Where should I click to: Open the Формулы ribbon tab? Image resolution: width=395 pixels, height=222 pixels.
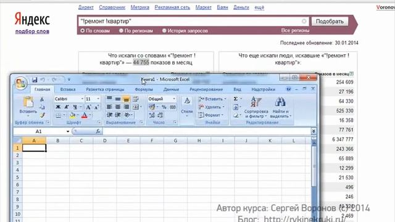click(144, 89)
